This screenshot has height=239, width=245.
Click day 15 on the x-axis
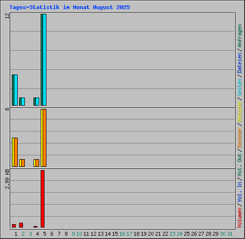tap(115, 234)
